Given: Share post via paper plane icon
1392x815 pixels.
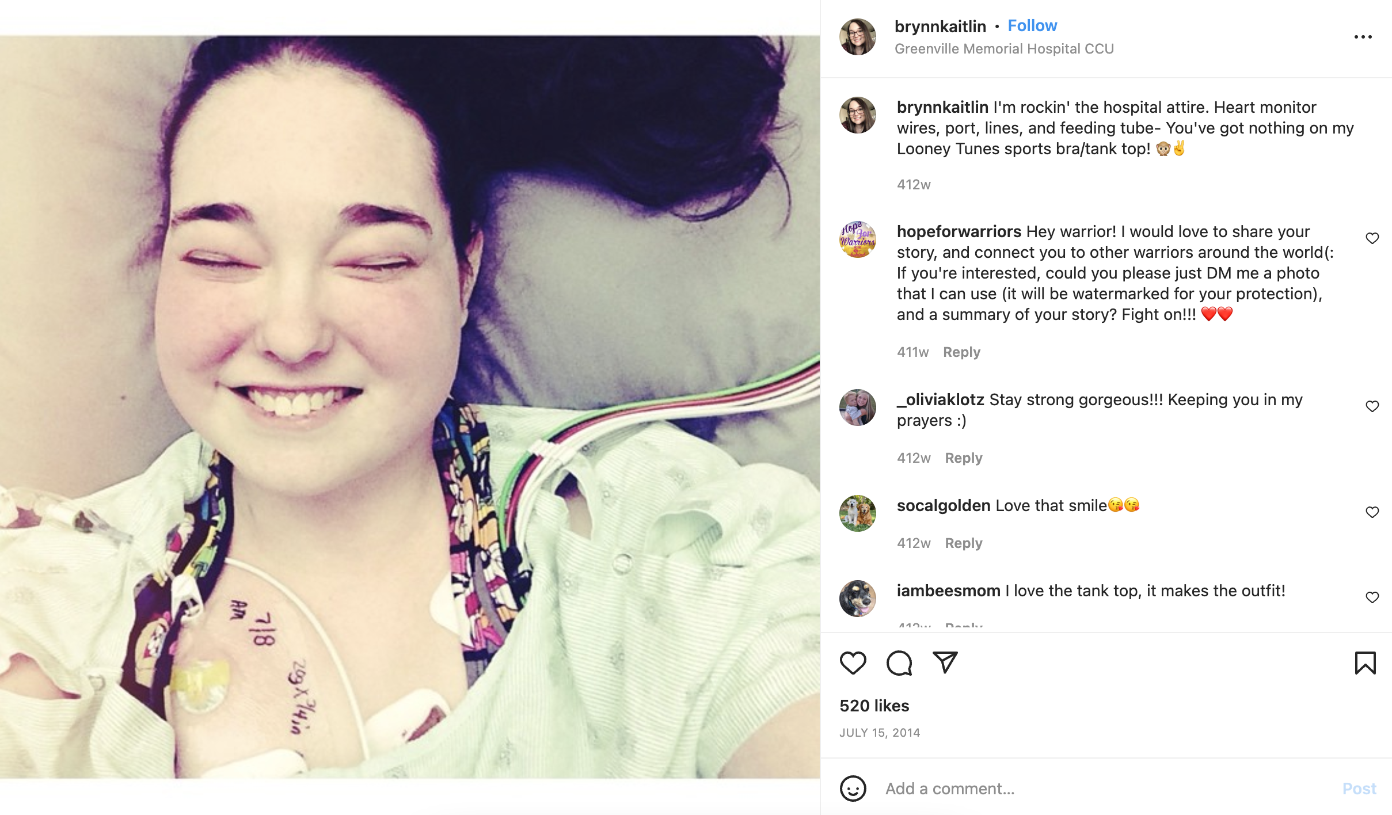Looking at the screenshot, I should [x=945, y=663].
